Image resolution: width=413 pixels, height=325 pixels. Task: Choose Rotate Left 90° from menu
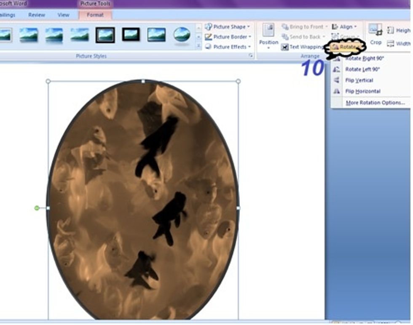[x=362, y=69]
